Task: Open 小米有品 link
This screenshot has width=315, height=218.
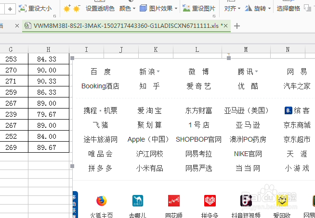Action: 149,169
